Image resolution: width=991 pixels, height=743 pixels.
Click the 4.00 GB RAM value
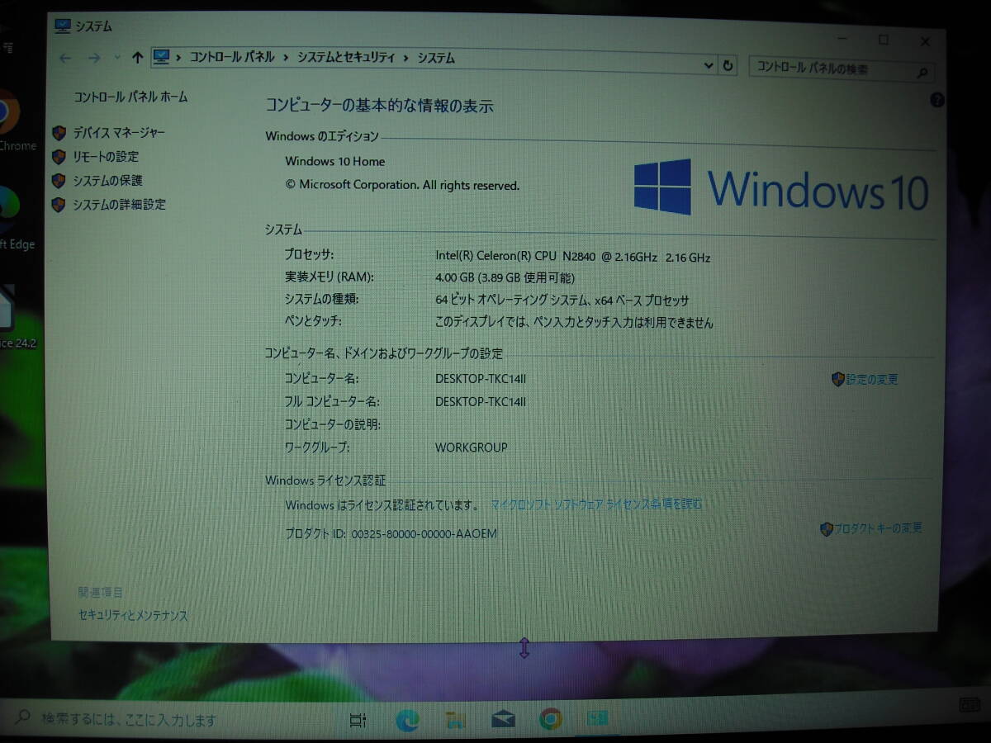tap(505, 278)
